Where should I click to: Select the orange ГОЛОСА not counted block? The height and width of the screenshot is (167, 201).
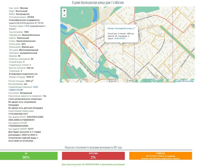[161, 156]
